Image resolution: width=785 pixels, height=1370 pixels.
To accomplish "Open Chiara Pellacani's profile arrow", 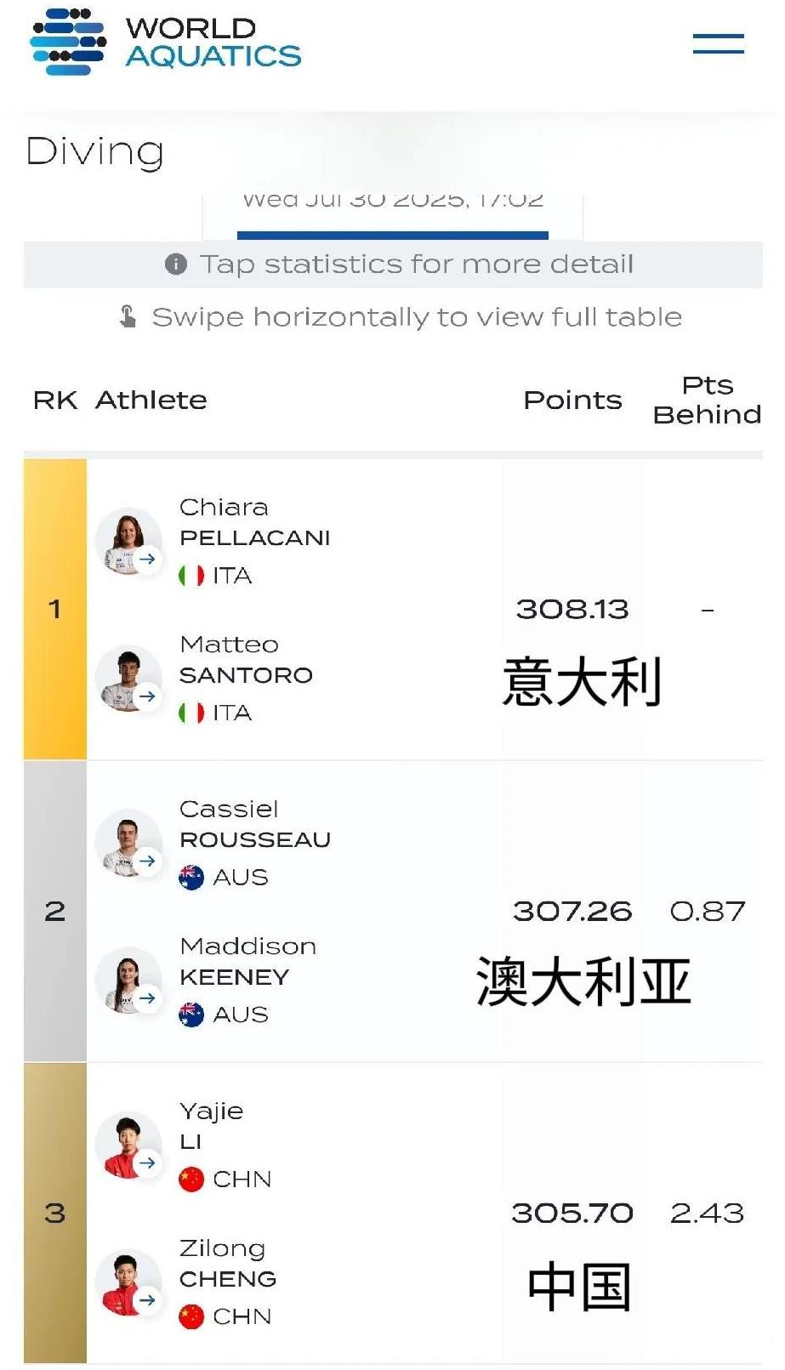I will (148, 559).
